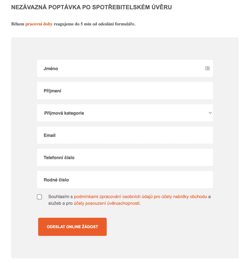Click the "pro účely nabídky obchodu" link text
This screenshot has height=263, width=249.
pyautogui.click(x=180, y=197)
